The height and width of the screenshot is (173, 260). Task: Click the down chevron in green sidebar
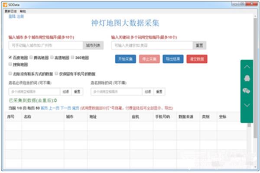247,105
